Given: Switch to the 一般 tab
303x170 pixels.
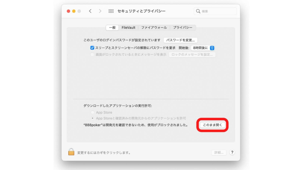Looking at the screenshot, I should tap(112, 27).
